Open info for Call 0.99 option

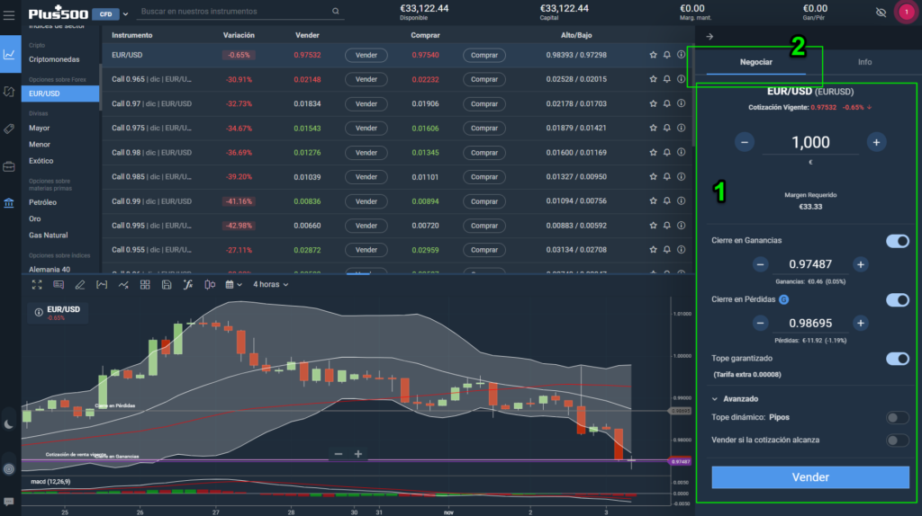tap(681, 200)
